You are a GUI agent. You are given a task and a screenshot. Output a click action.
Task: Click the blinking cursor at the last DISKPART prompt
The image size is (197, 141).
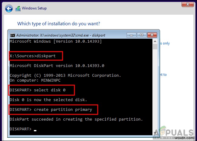pos(35,130)
